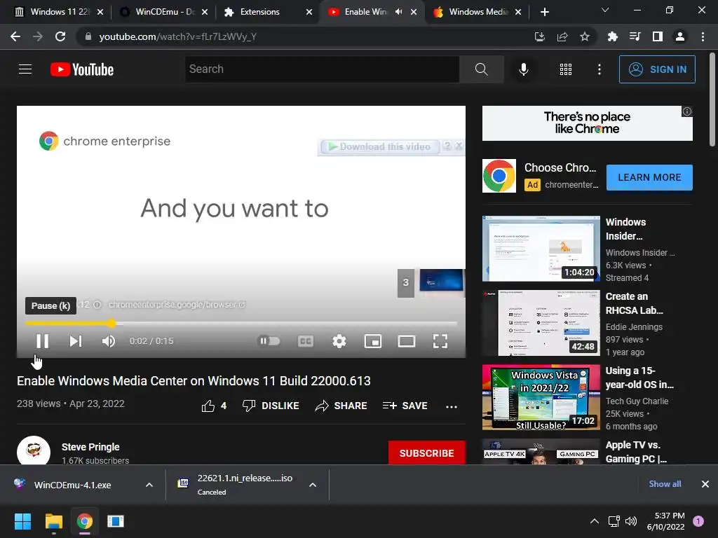This screenshot has width=718, height=538.
Task: Click the DISLIKE button
Action: click(271, 406)
